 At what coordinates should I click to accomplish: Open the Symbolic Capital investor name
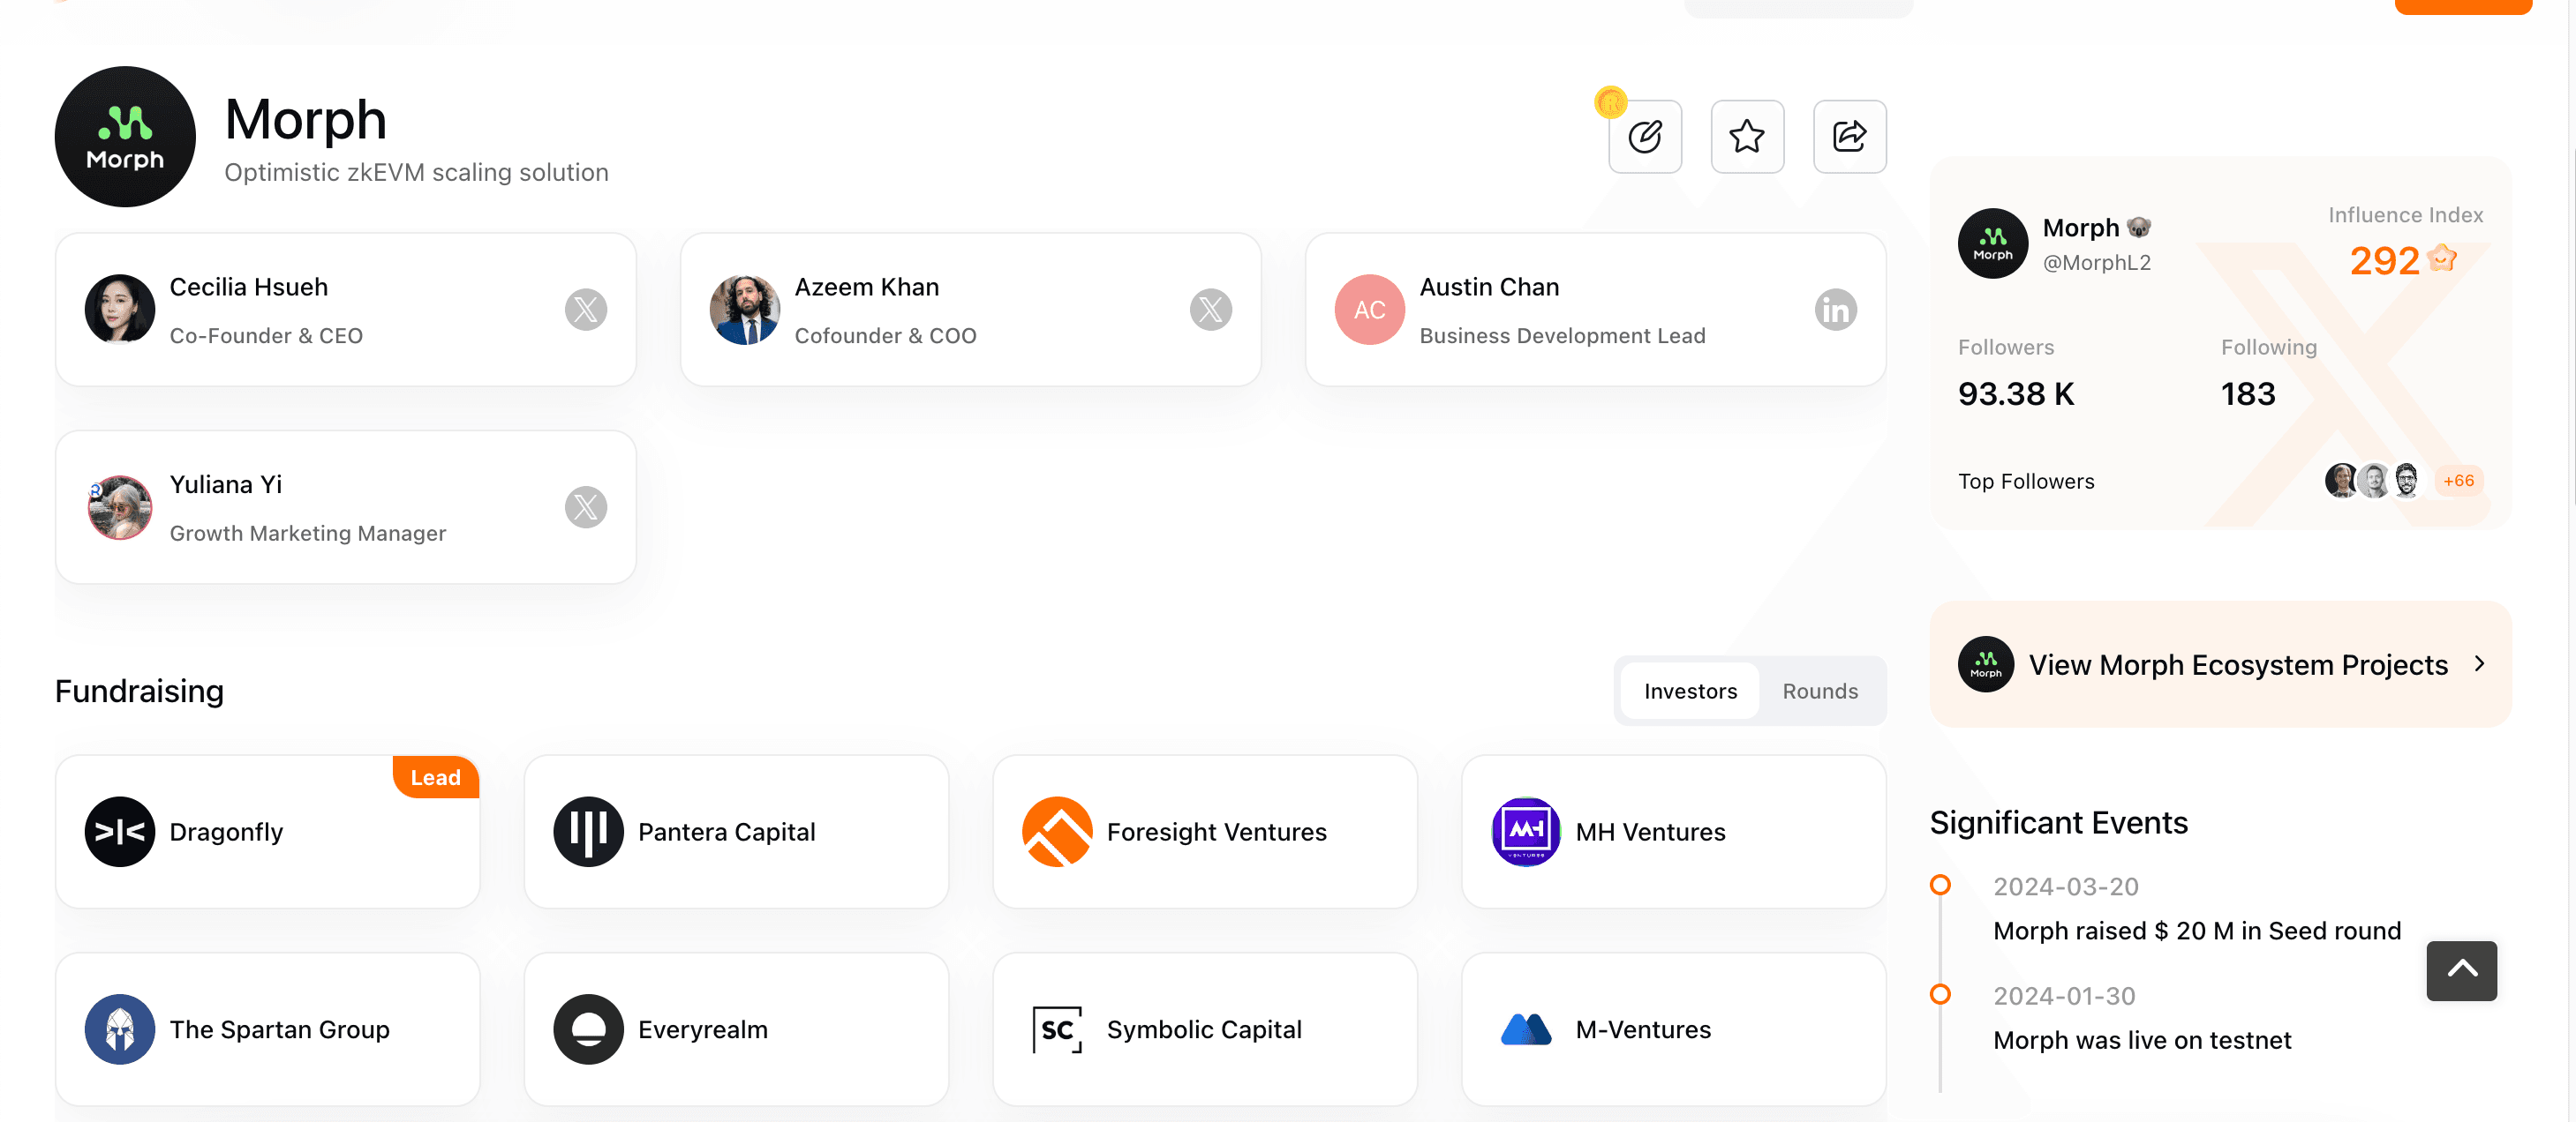(1204, 1030)
